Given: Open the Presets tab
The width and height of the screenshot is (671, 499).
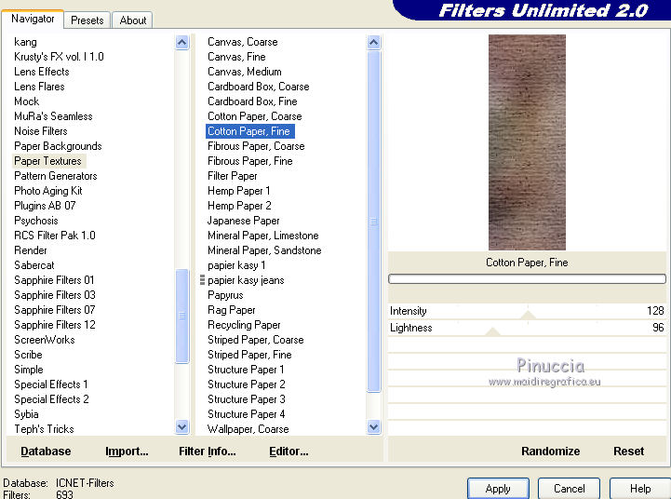Looking at the screenshot, I should coord(87,20).
